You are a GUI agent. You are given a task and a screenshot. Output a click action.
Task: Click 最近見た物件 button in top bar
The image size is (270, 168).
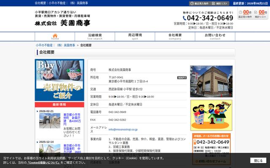pyautogui.click(x=200, y=3)
